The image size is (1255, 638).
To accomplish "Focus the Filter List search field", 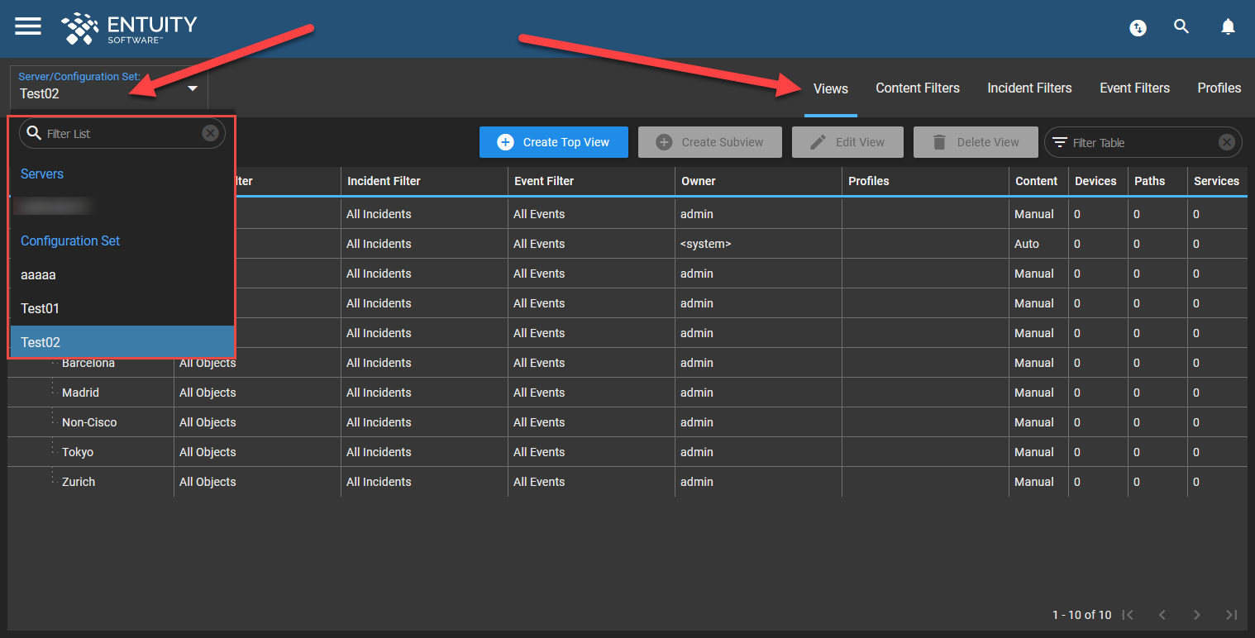I will click(x=122, y=133).
